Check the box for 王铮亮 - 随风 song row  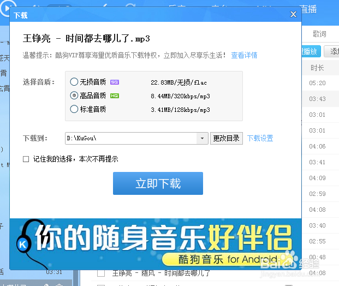[101, 273]
